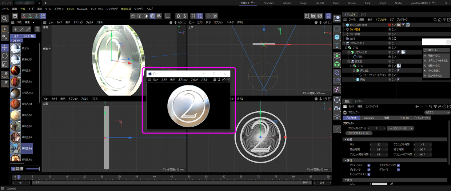Select the 銀光沢 material thumbnail
Viewport: 451px width, 191px height.
click(x=15, y=48)
